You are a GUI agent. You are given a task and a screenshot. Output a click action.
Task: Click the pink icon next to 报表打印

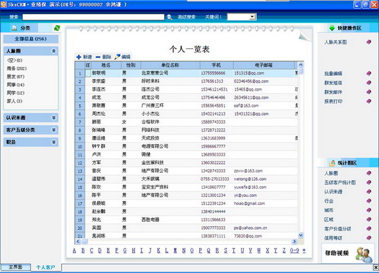[369, 101]
